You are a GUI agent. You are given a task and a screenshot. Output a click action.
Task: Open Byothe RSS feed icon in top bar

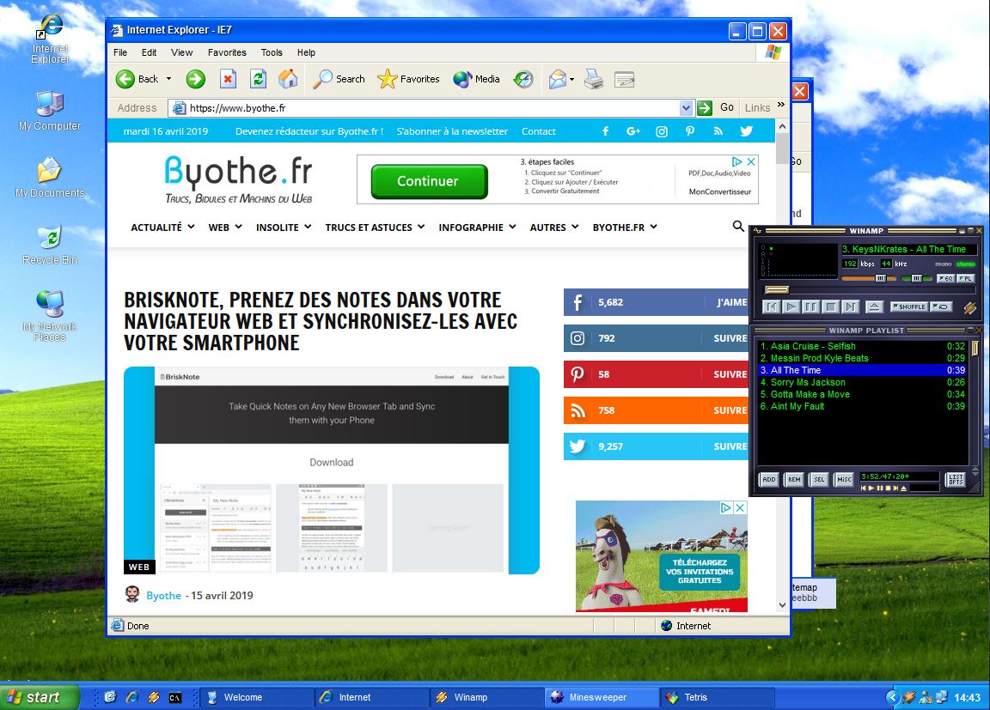point(718,131)
